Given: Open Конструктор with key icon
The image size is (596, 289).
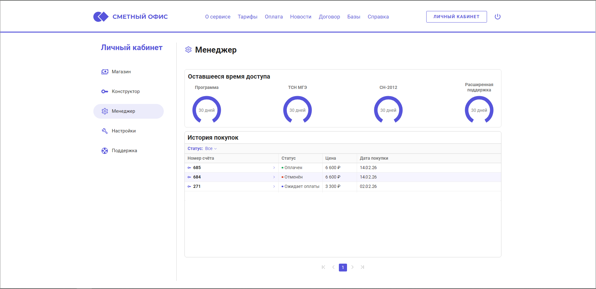Looking at the screenshot, I should 126,91.
